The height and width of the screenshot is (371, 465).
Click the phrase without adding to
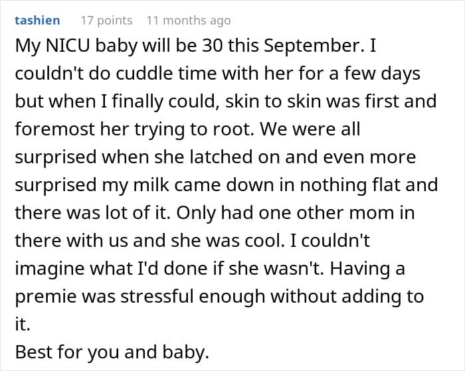point(347,297)
